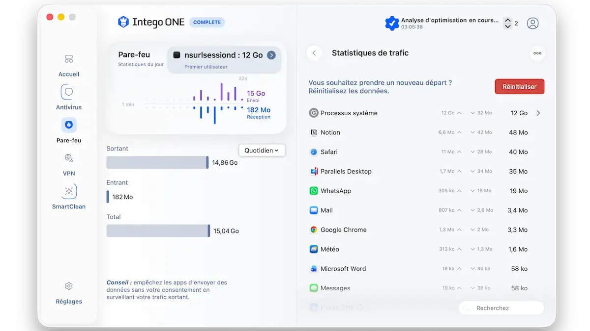Click the Intego ONE logo
The height and width of the screenshot is (331, 590).
point(151,22)
